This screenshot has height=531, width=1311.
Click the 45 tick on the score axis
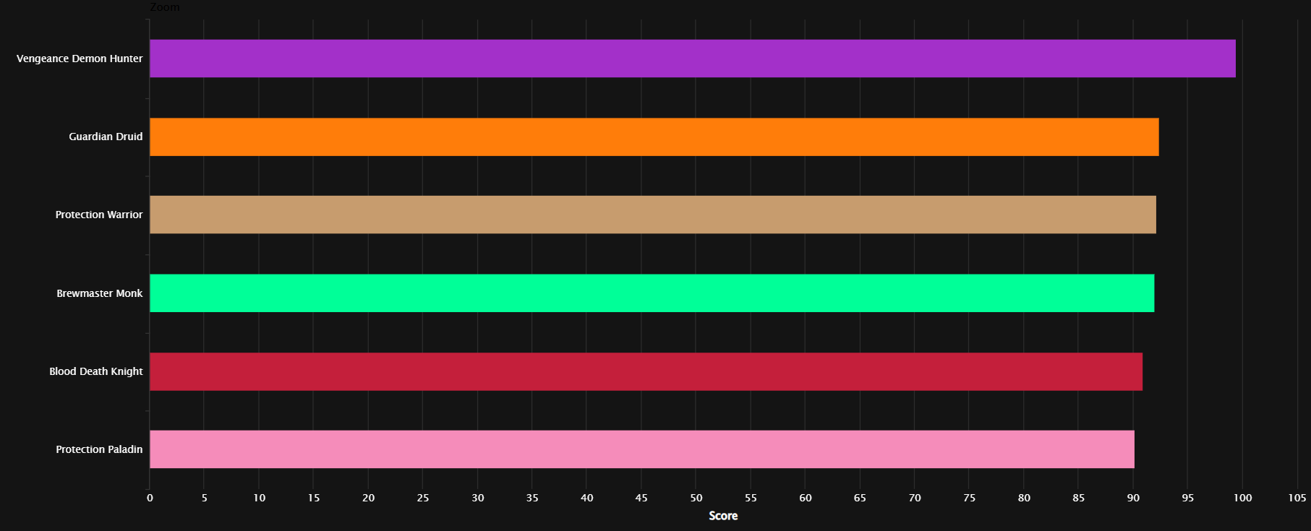(x=641, y=498)
